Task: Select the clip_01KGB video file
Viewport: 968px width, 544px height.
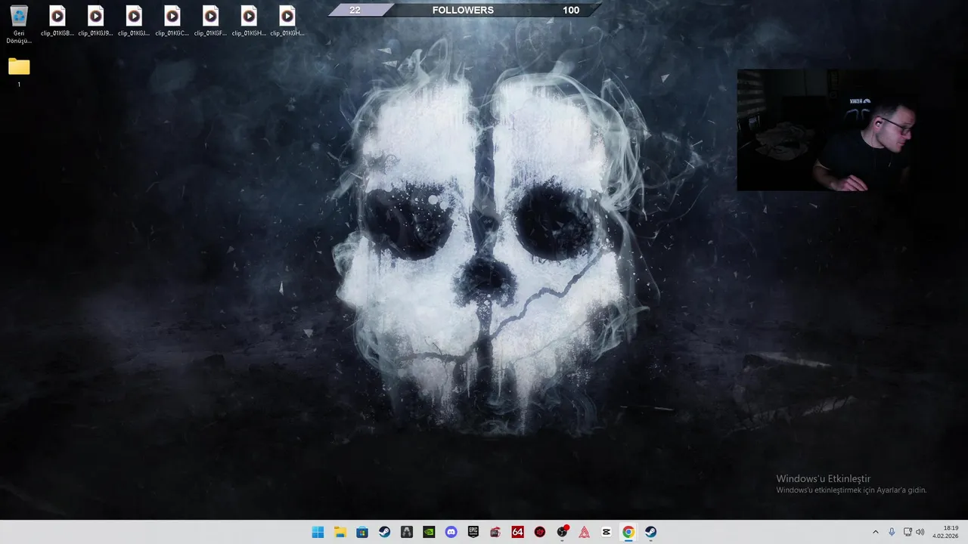Action: click(x=57, y=21)
